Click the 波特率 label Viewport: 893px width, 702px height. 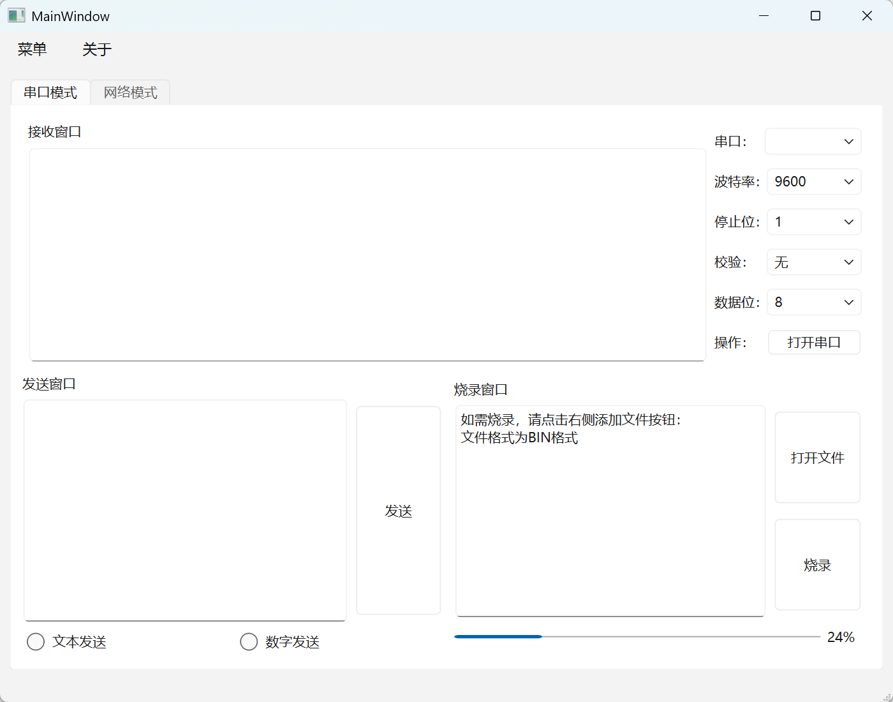coord(737,182)
